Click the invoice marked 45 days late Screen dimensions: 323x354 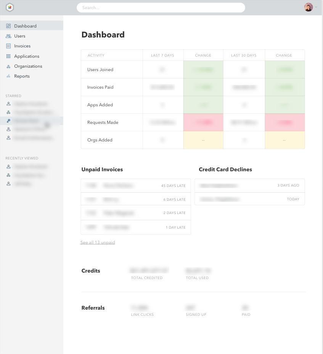(x=136, y=185)
